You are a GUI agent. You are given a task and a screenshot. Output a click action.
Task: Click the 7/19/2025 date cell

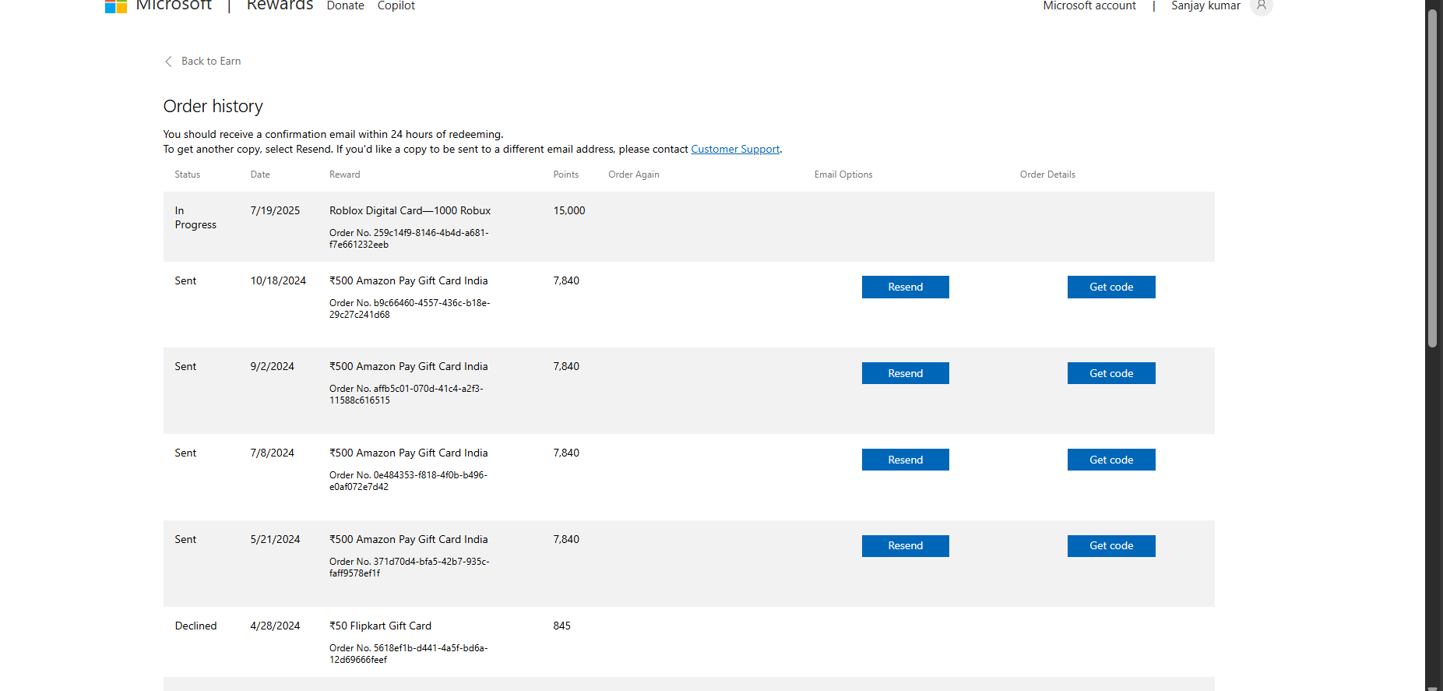pos(275,210)
